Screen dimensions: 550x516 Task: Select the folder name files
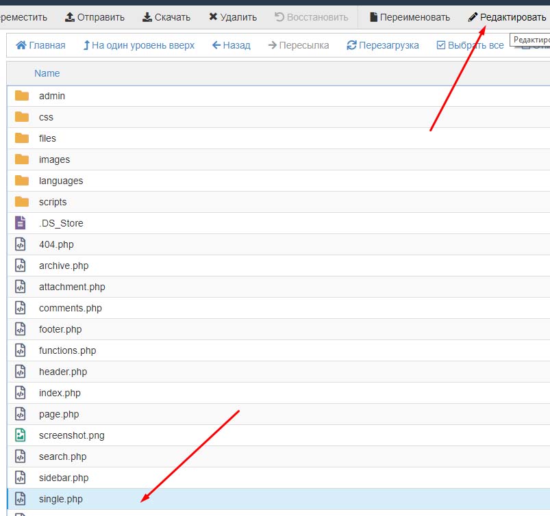pyautogui.click(x=47, y=138)
